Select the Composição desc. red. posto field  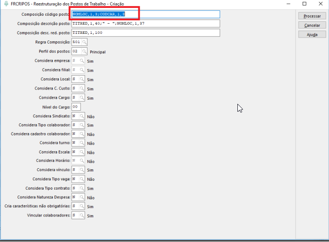145,32
